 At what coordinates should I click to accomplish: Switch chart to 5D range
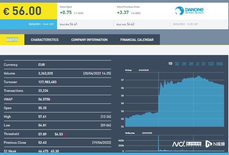[x=177, y=64]
